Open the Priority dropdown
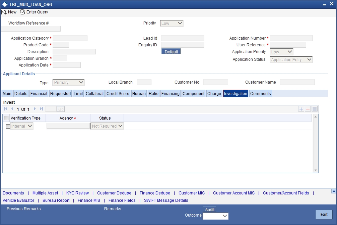The width and height of the screenshot is (337, 225). 172,23
